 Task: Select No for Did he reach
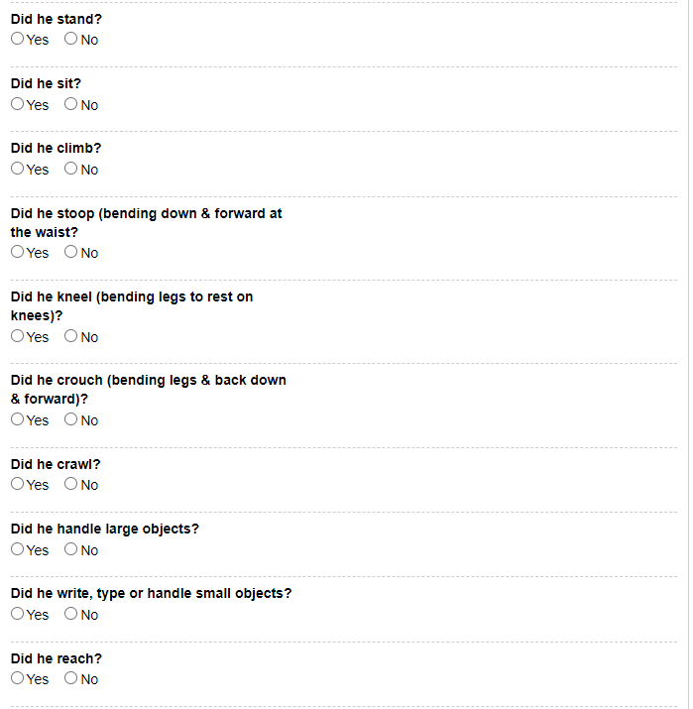pos(71,678)
